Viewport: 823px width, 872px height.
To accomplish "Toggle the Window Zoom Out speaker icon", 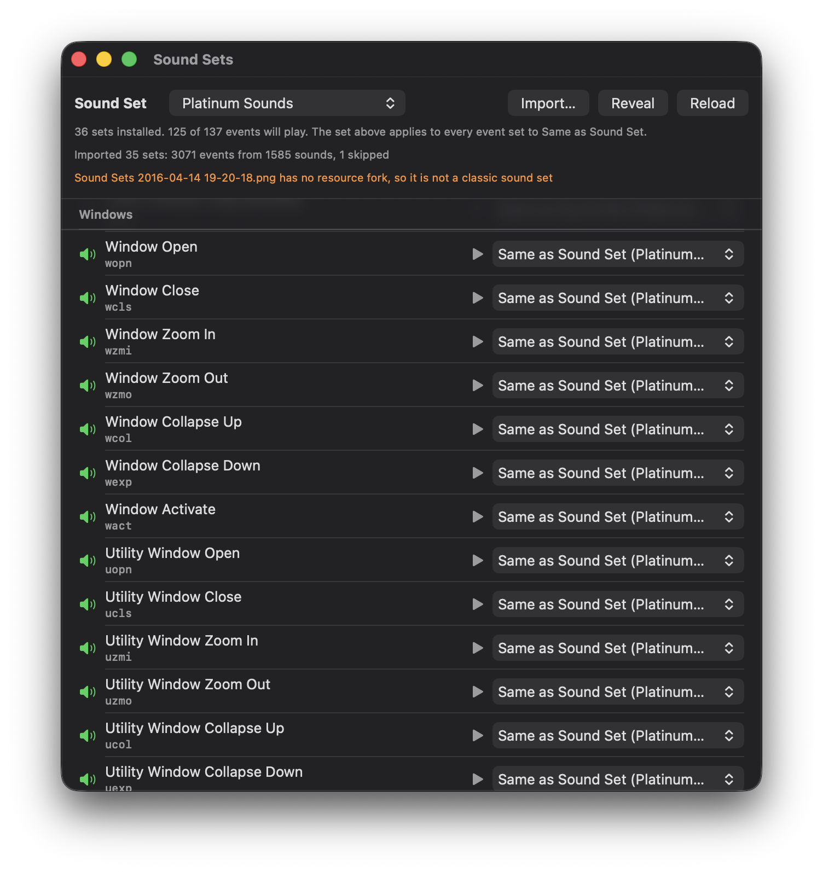I will point(88,386).
